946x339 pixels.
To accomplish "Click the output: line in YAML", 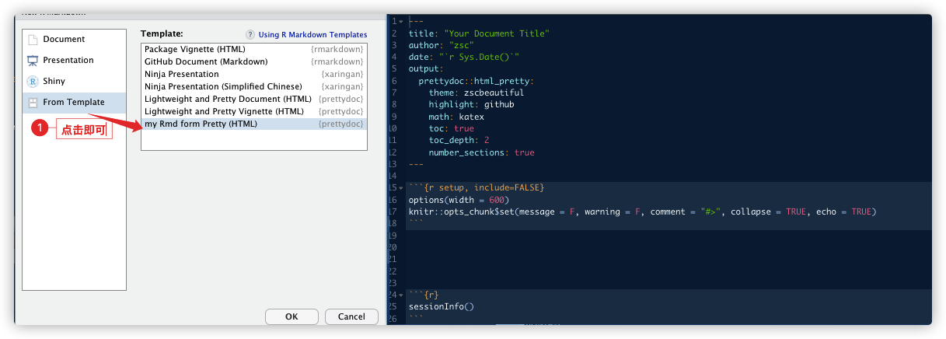I will (x=426, y=69).
